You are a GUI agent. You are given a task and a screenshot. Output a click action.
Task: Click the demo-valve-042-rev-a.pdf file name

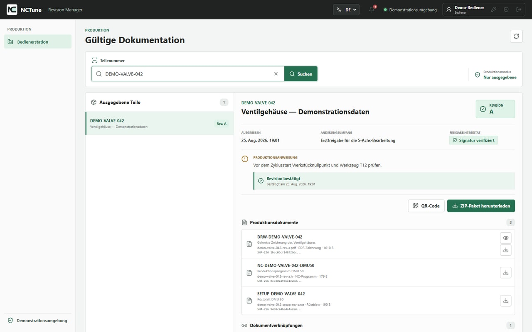[x=276, y=248]
